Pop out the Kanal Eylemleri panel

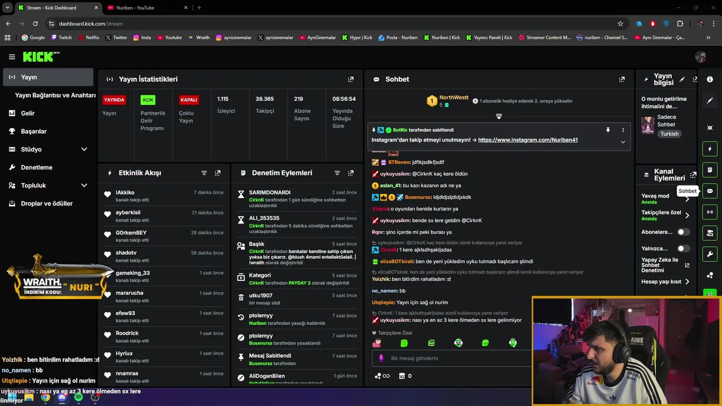[x=694, y=175]
